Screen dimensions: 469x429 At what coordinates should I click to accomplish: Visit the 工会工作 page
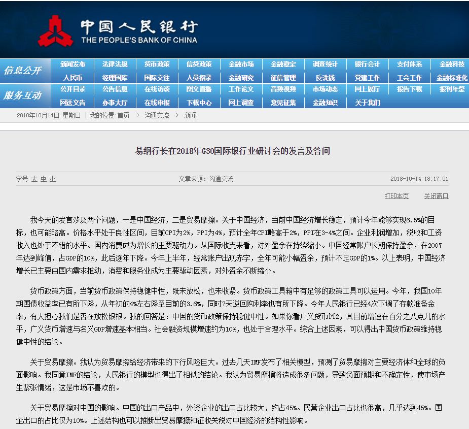click(410, 78)
